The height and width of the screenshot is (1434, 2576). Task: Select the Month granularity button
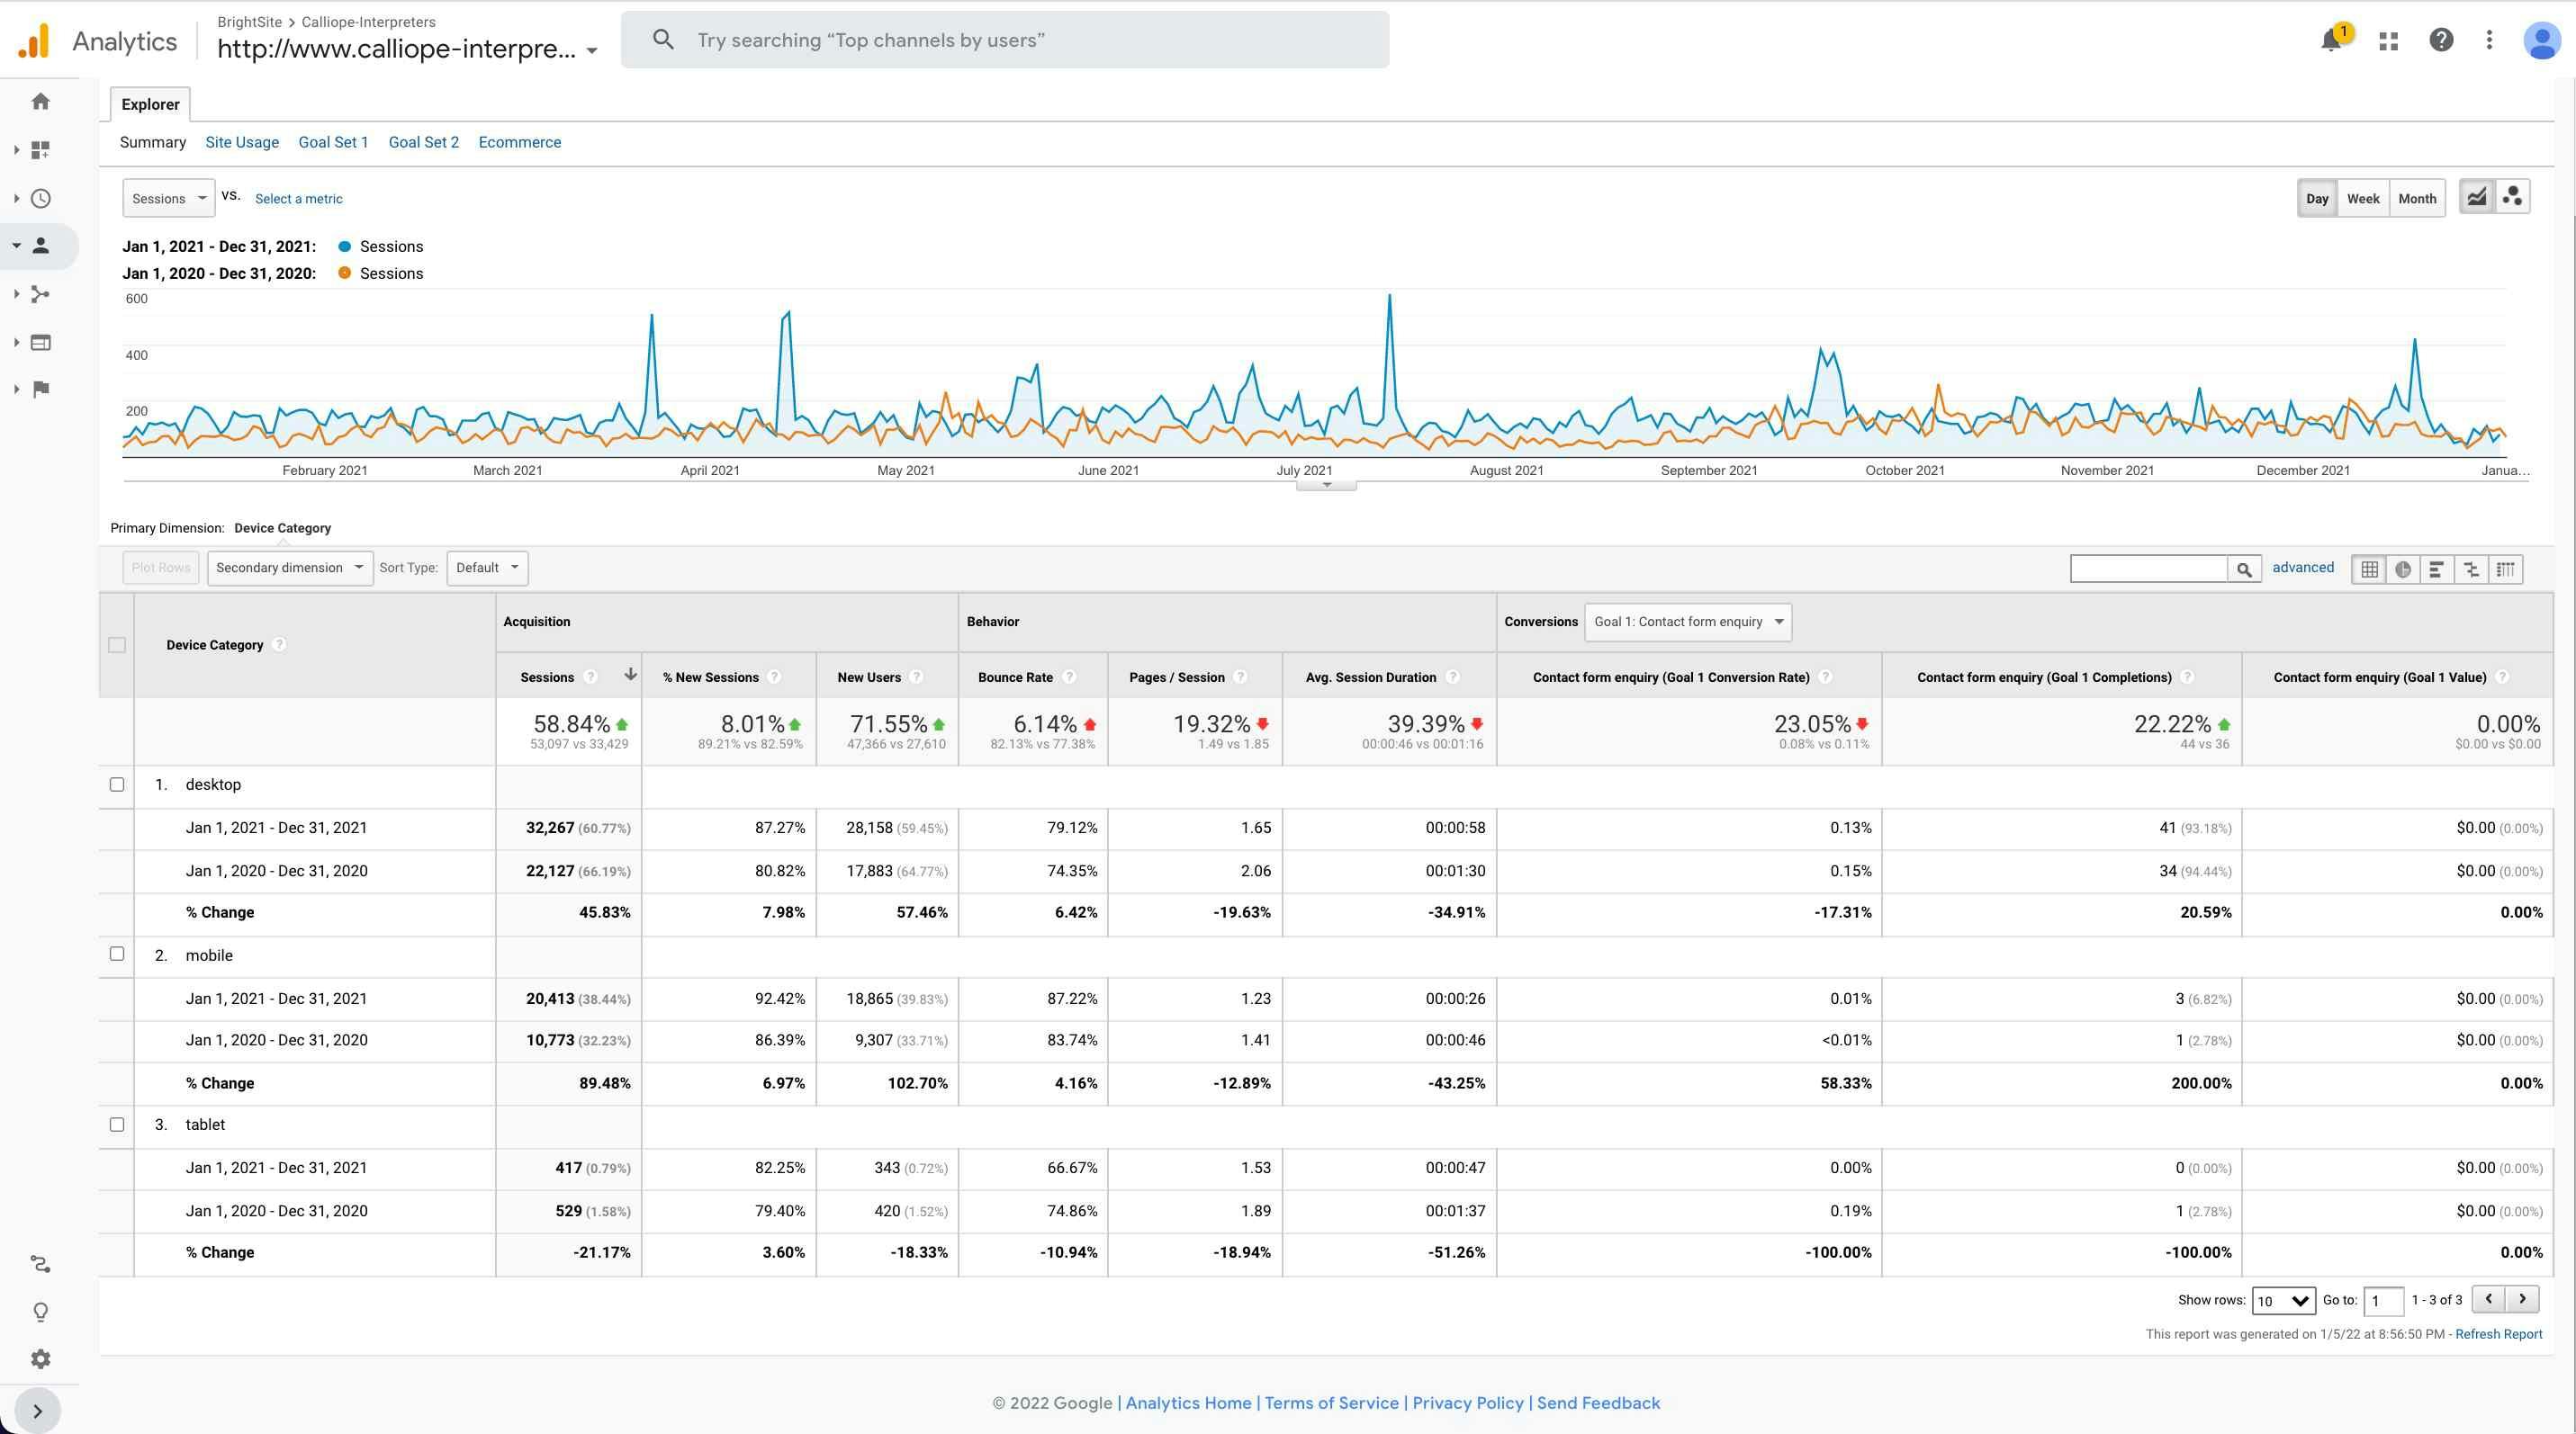tap(2416, 198)
